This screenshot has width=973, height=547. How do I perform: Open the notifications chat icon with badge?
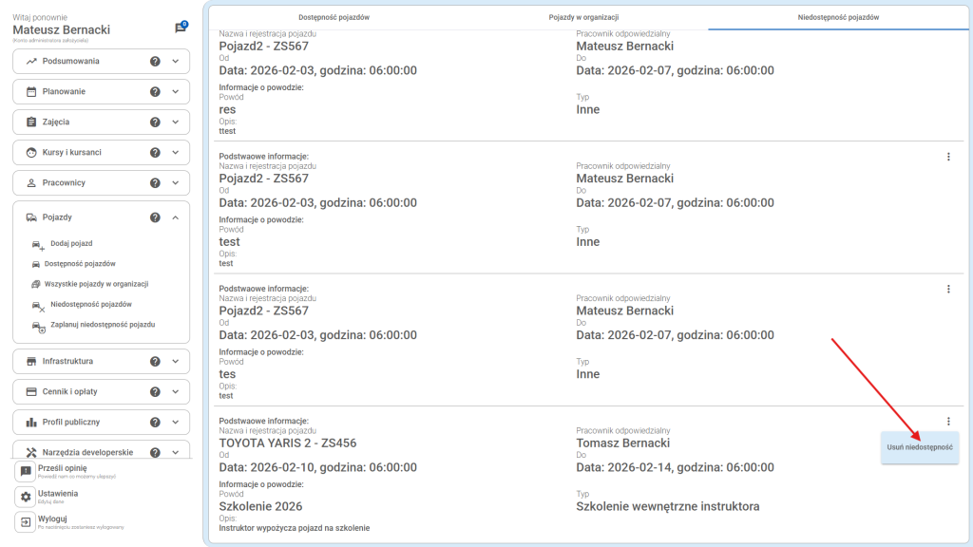181,28
